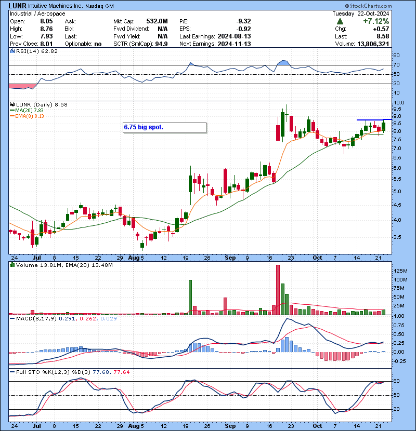Click the blue resistance line near 8.75

[374, 119]
